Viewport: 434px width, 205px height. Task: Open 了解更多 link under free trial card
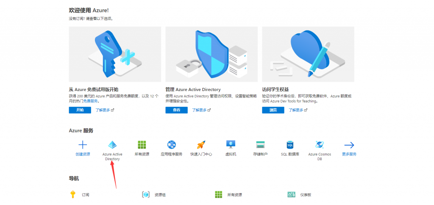point(105,110)
